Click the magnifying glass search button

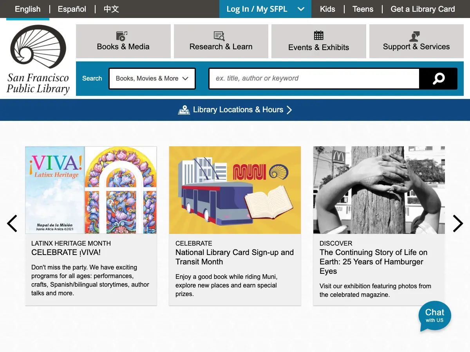click(438, 79)
